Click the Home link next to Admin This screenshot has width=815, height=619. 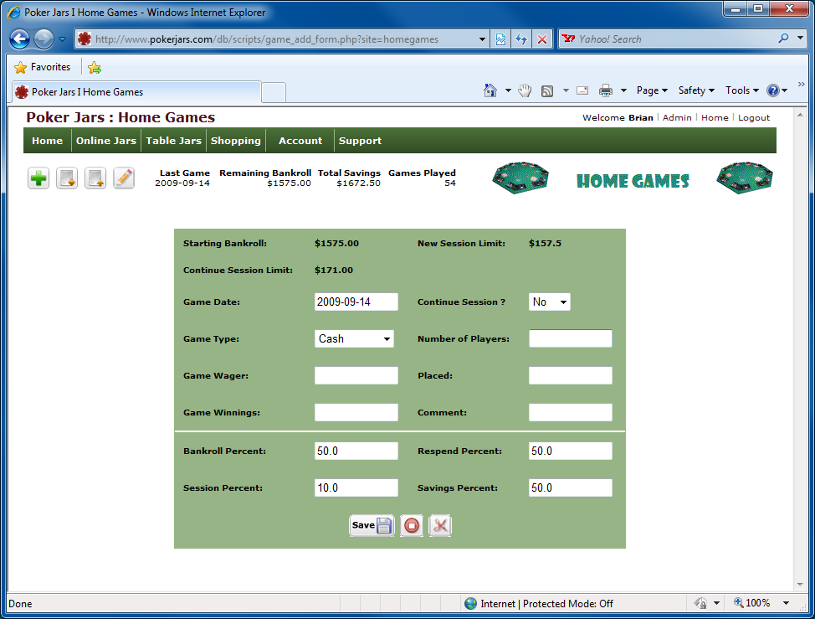[715, 117]
